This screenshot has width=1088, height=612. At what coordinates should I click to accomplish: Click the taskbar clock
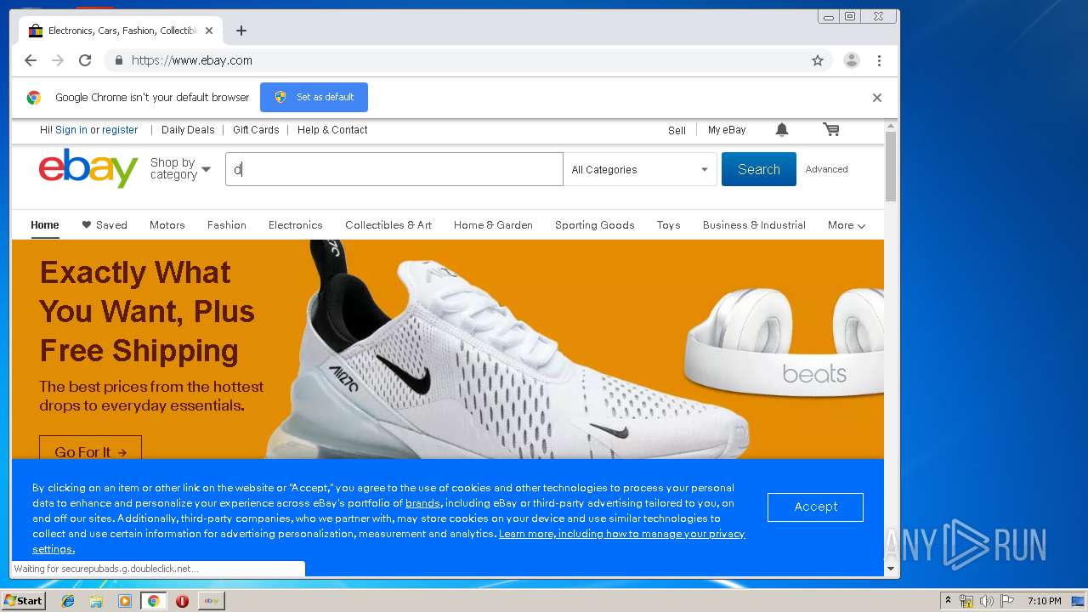coord(1044,601)
